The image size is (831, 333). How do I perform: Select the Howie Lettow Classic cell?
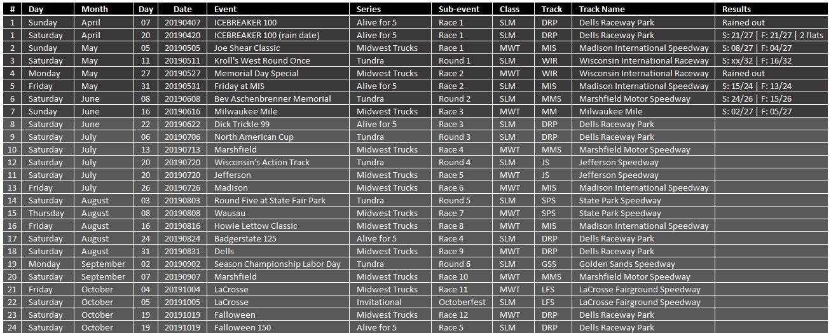(x=281, y=226)
